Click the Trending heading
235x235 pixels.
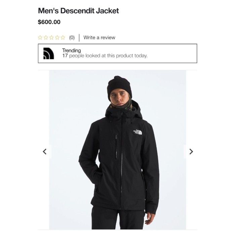coord(72,50)
